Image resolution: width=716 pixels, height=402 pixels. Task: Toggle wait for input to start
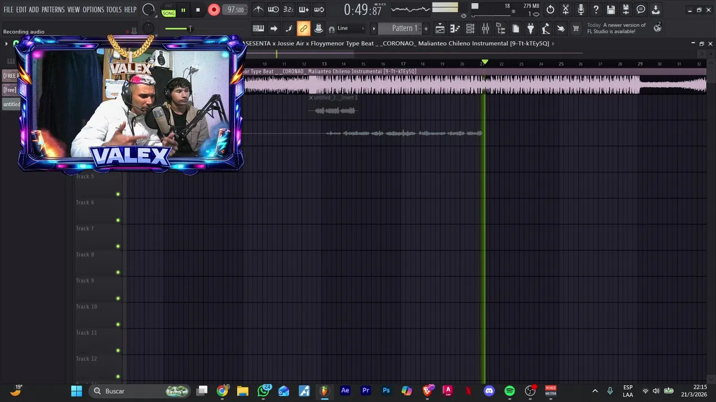point(273,9)
